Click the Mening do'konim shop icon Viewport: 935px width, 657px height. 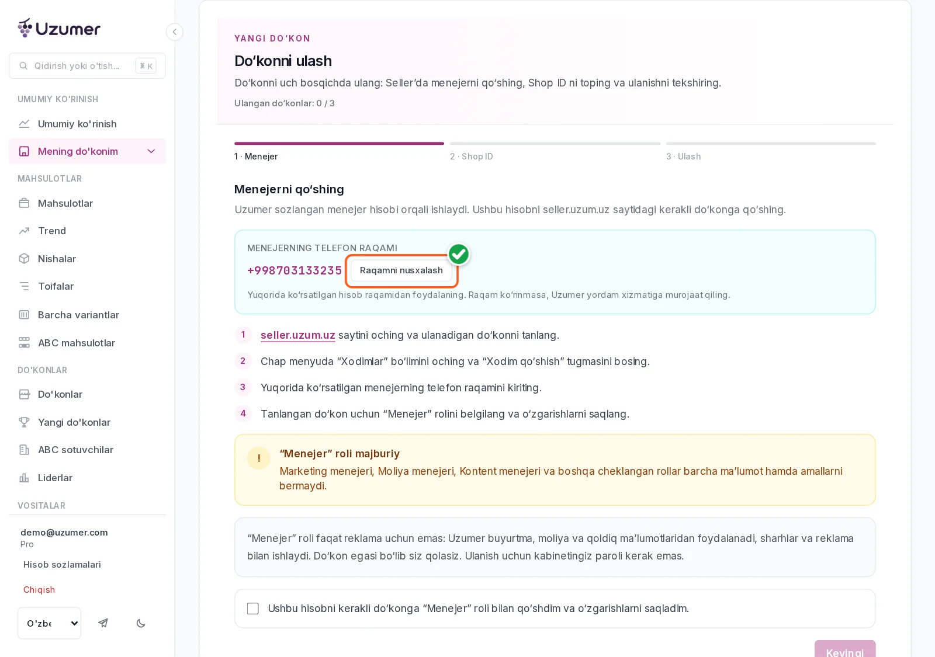[24, 151]
